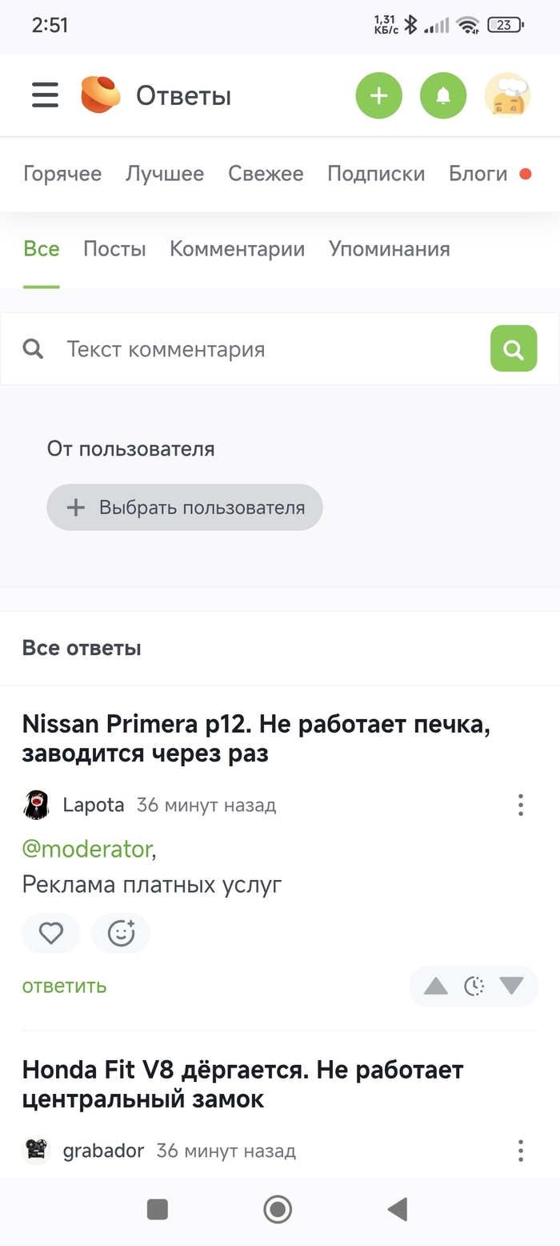Image resolution: width=560 pixels, height=1246 pixels.
Task: Open the clock icon between vote arrows
Action: (x=474, y=986)
